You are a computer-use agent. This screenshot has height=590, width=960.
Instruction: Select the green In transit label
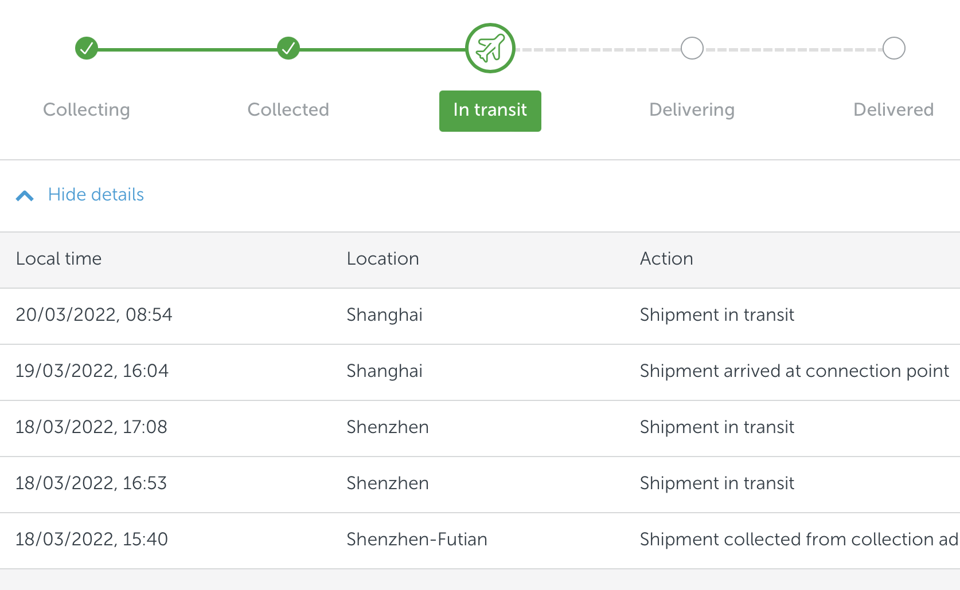pos(490,111)
